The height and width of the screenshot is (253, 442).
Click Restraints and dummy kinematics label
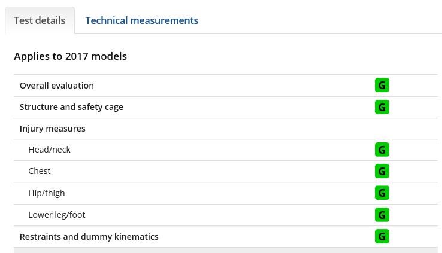tap(89, 237)
